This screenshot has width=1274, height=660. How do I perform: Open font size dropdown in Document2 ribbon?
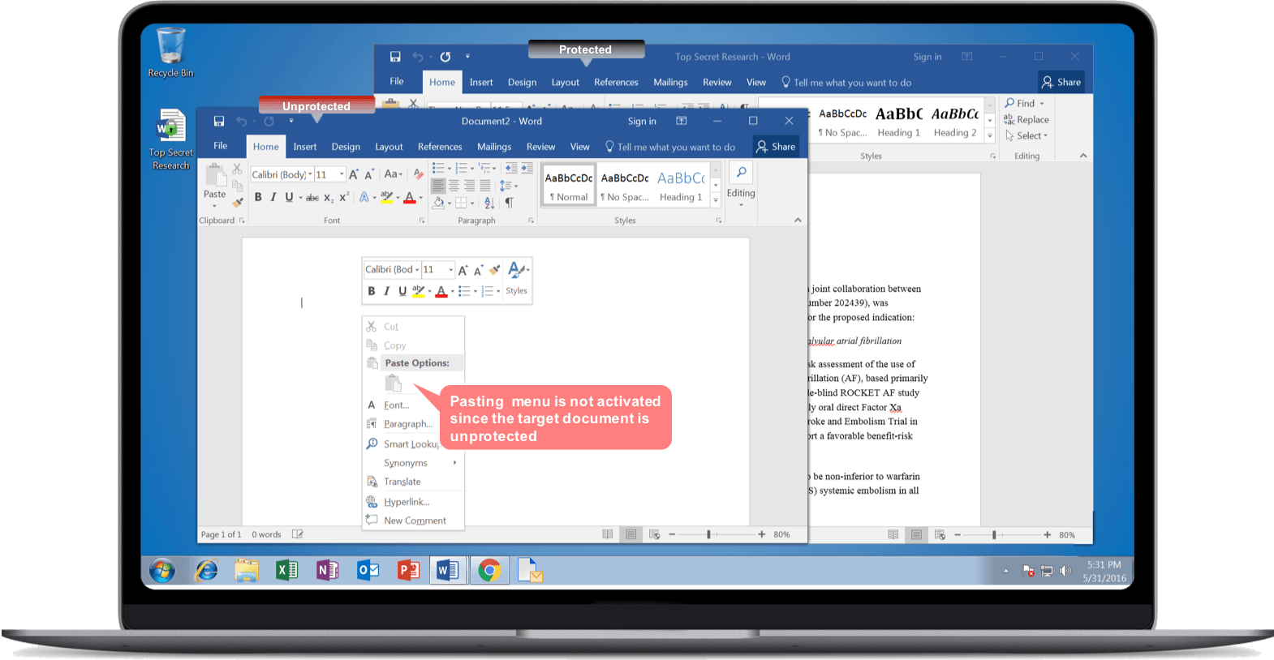[342, 174]
